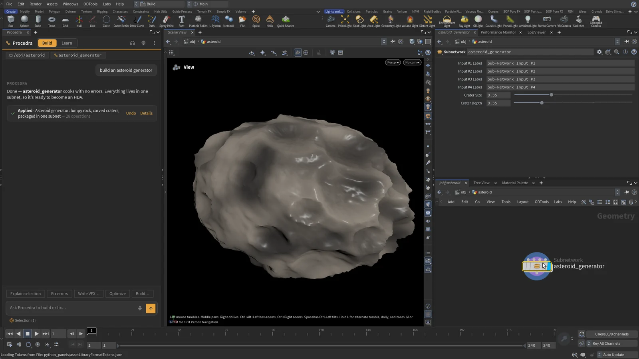Switch to the Tree View tab
The image size is (639, 359).
[481, 183]
